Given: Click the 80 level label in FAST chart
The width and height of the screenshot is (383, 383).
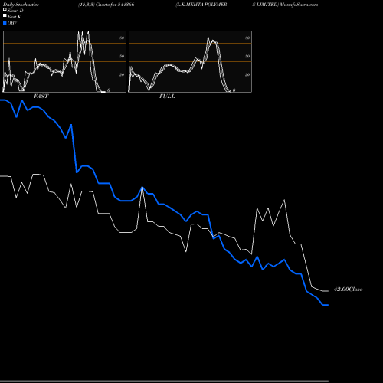Looking at the screenshot, I should pos(122,38).
